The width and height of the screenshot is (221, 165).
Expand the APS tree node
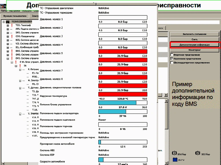[8, 29]
